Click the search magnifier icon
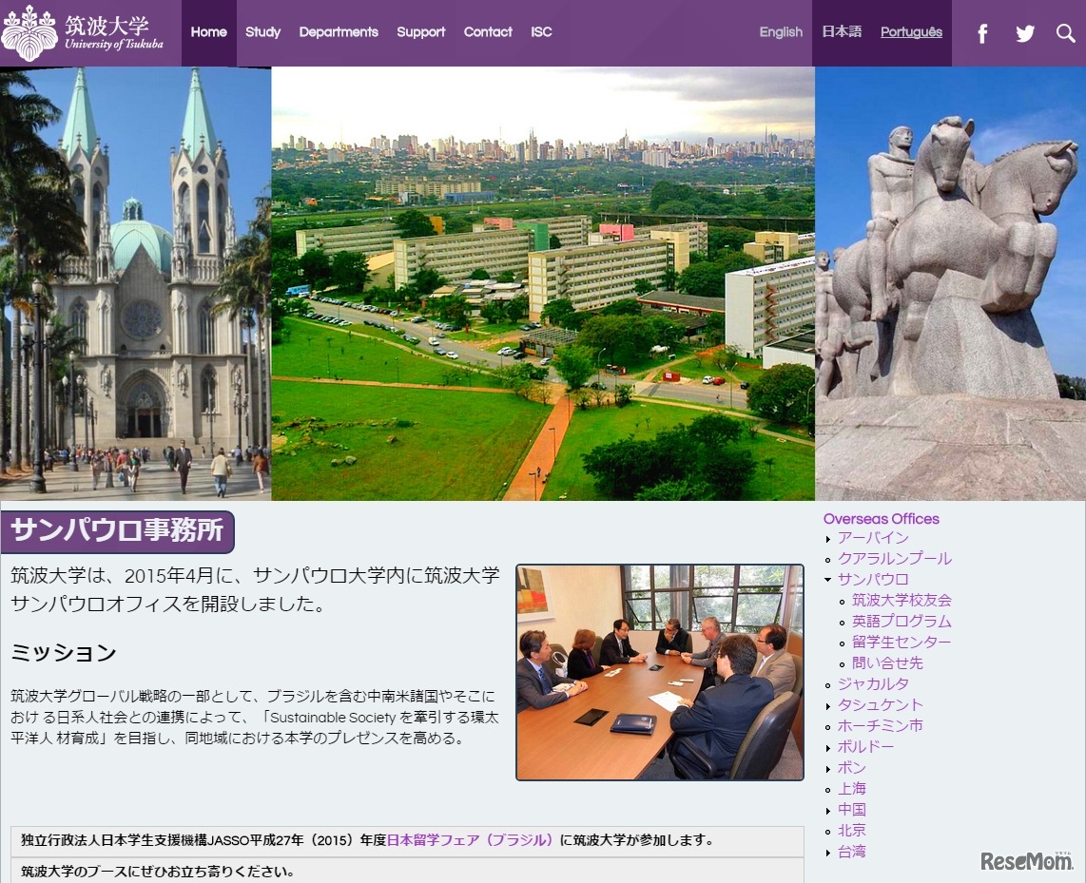 click(x=1067, y=32)
